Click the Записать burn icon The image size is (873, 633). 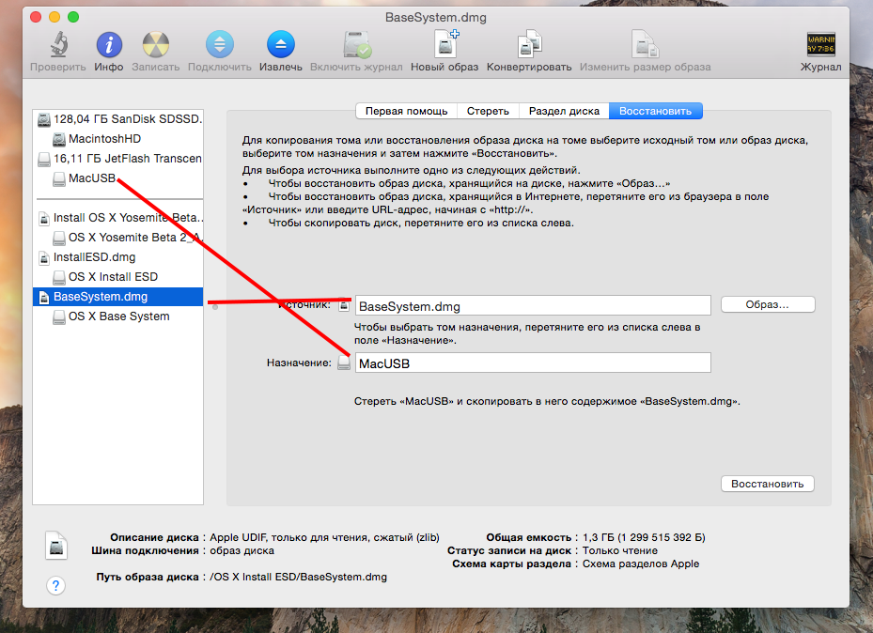(155, 45)
